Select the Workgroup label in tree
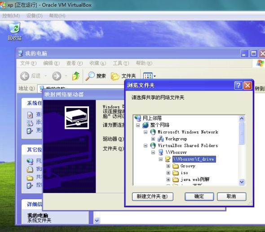265x232 pixels. pyautogui.click(x=176, y=139)
